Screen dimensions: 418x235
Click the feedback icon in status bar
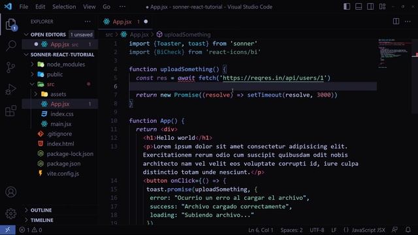point(394,230)
